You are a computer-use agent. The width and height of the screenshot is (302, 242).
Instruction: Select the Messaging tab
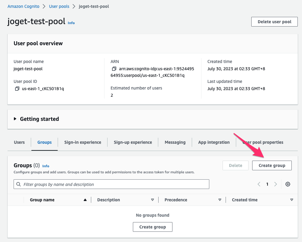175,142
